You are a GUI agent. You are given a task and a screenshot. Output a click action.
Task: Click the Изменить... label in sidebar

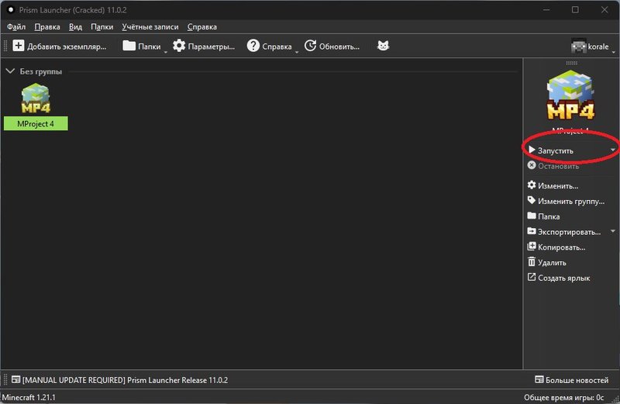[558, 185]
